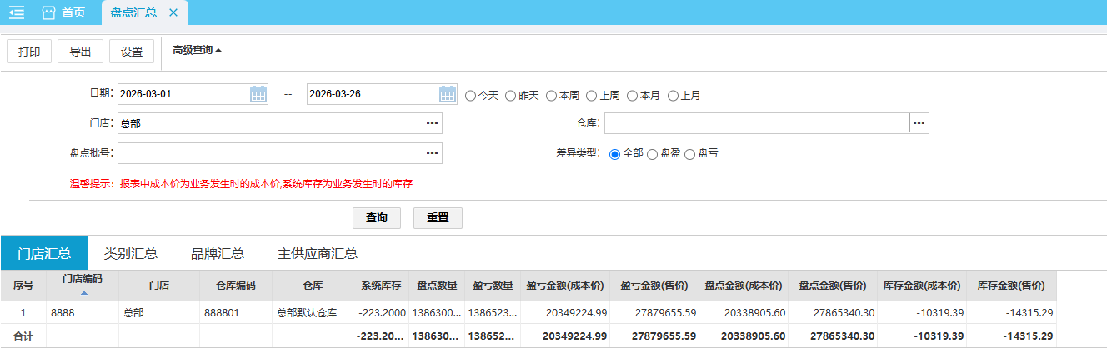Open the 仓库 lookup ellipsis button
Screen dimensions: 1107x358
coord(919,123)
